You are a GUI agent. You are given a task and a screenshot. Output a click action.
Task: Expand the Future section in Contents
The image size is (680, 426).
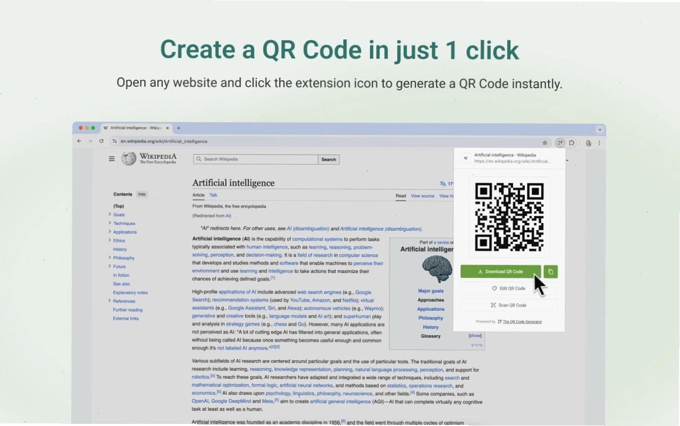point(110,266)
